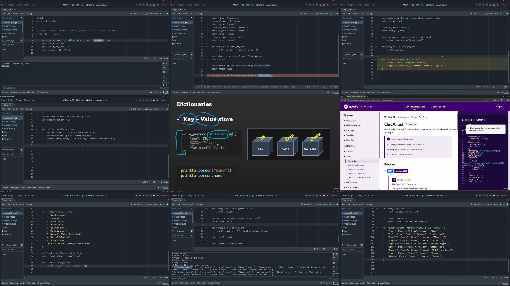The image size is (510, 286).
Task: Open a new tab in the Spotify browser
Action: 367,96
